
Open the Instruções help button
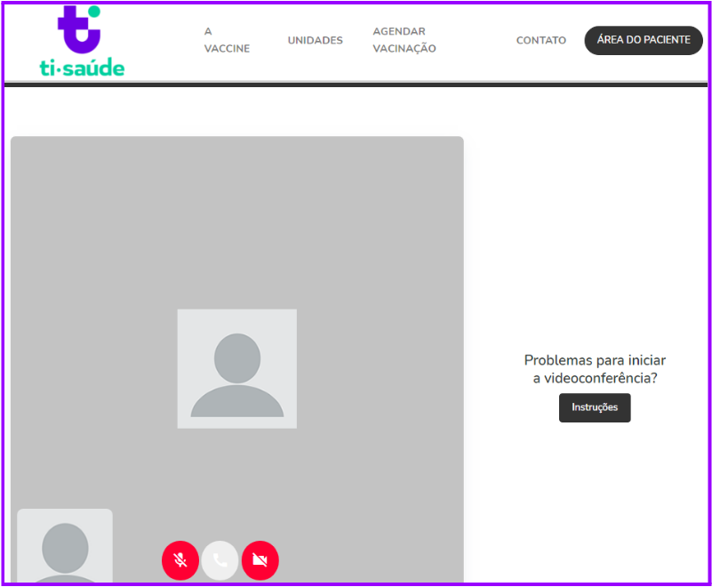[595, 407]
